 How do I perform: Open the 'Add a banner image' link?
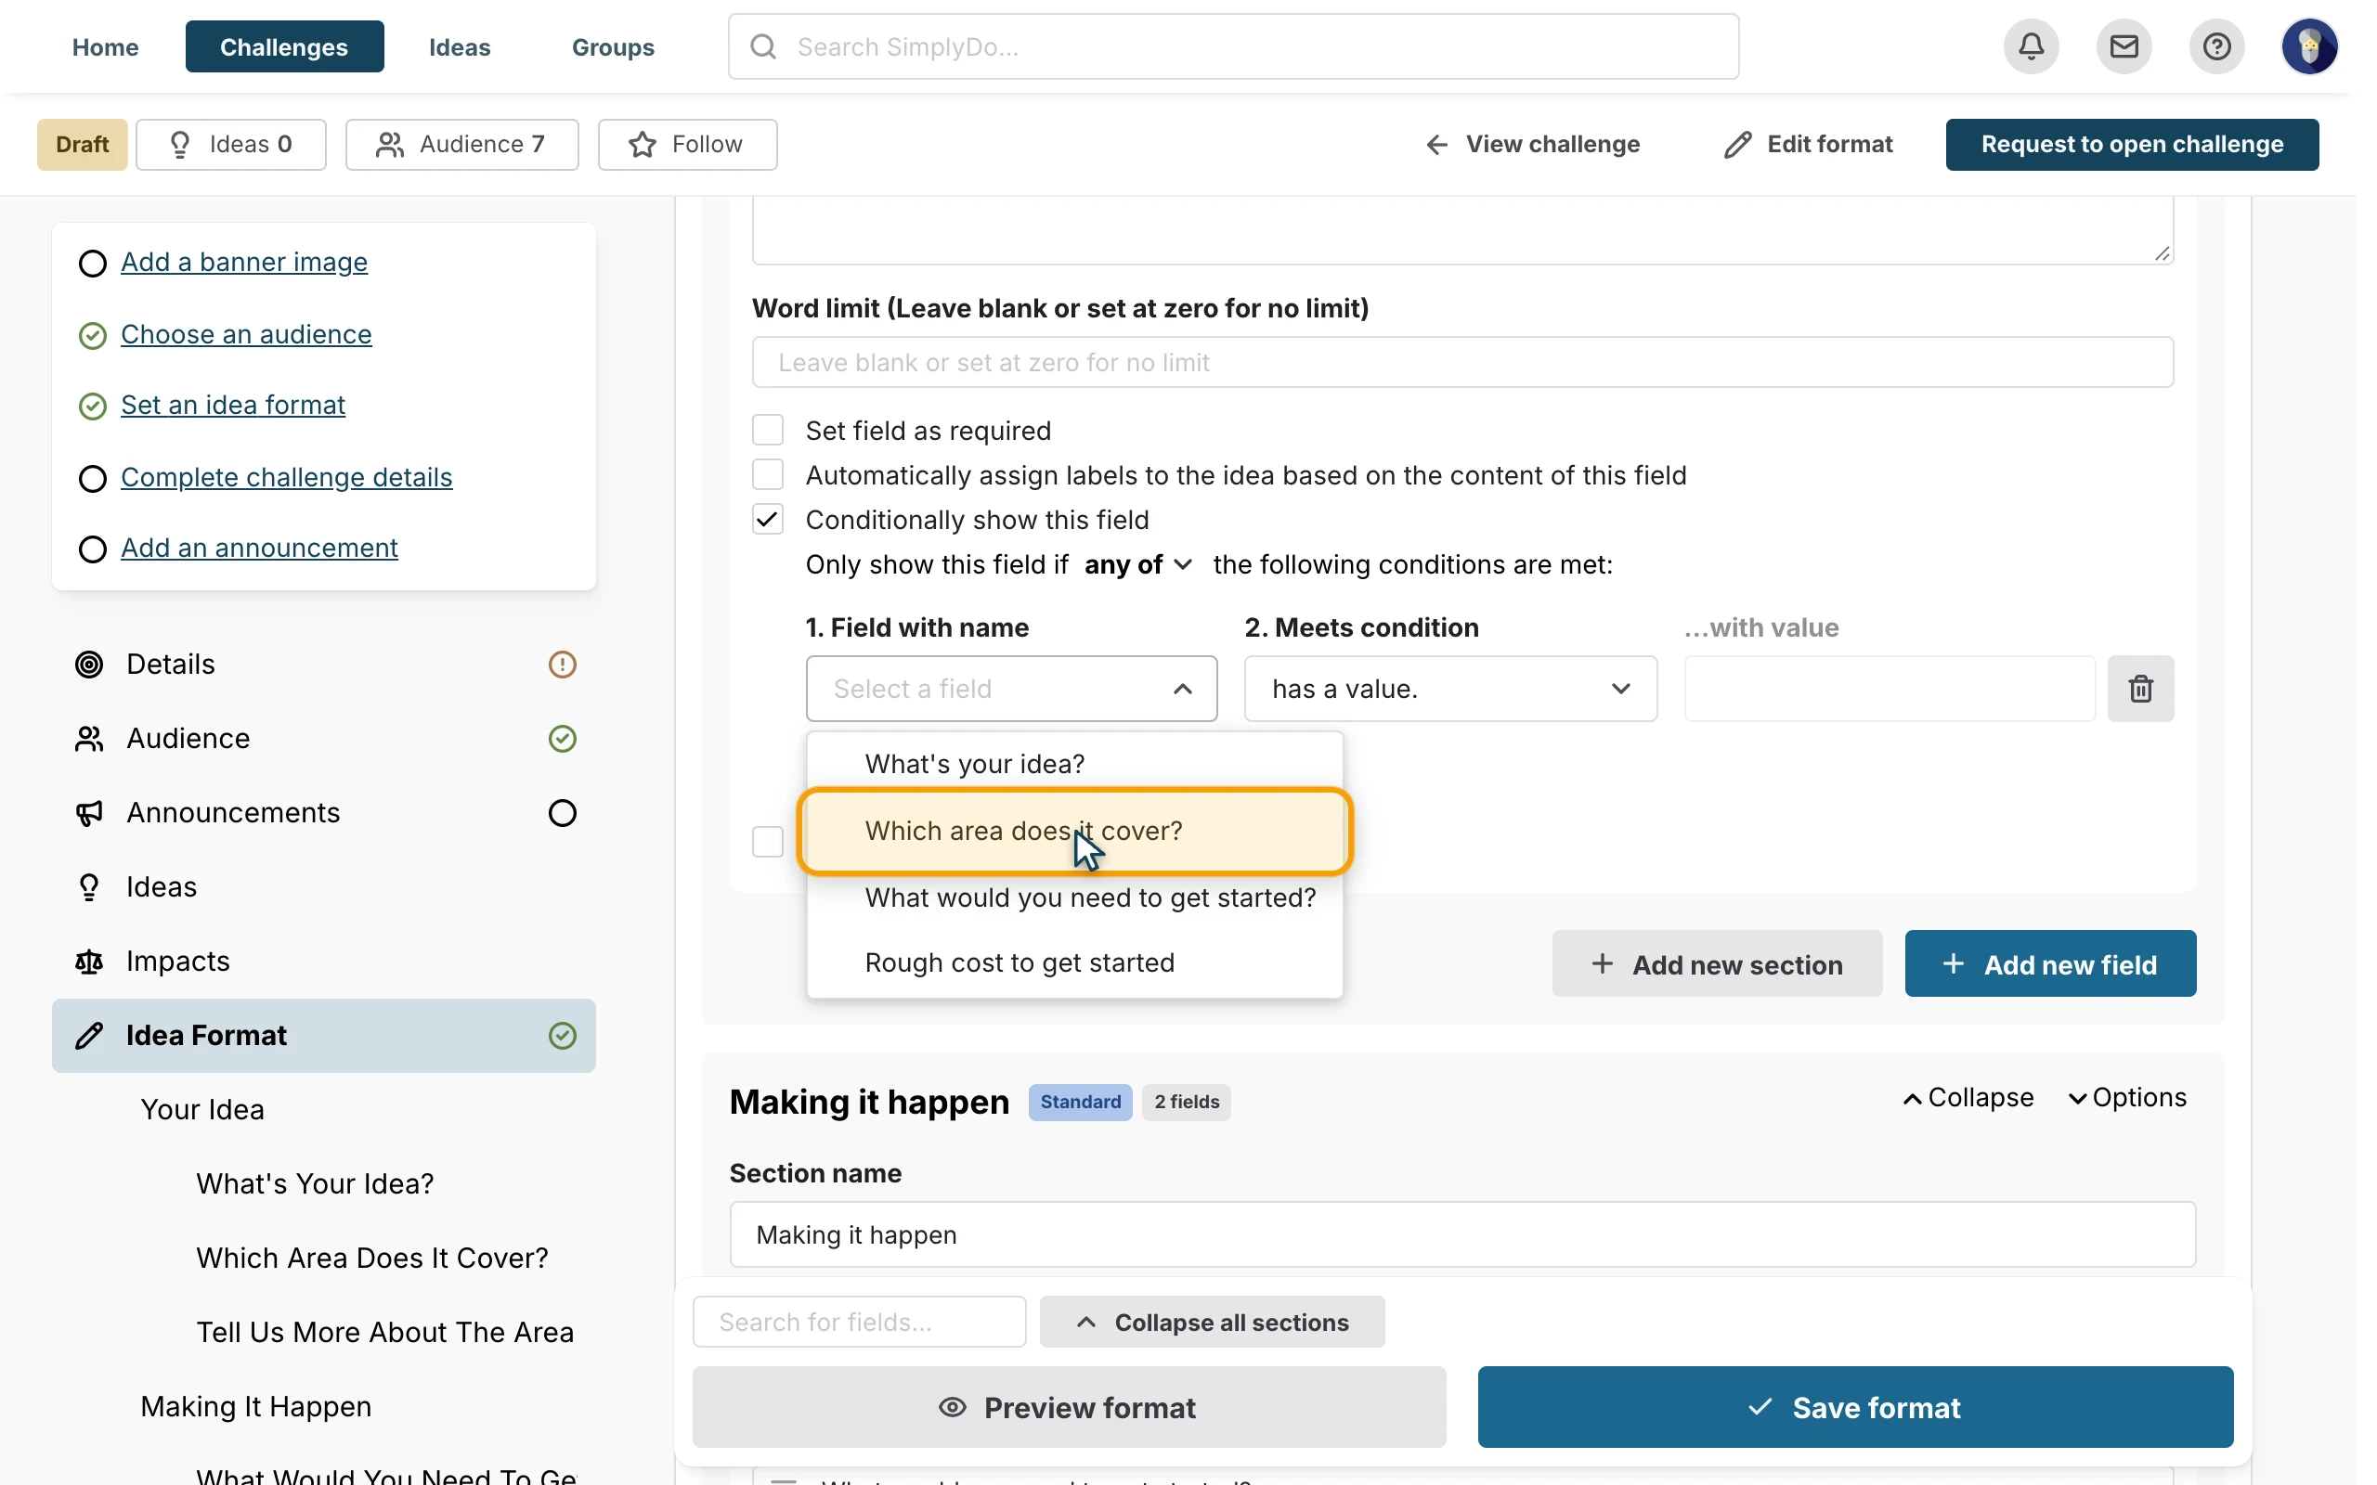pyautogui.click(x=243, y=263)
